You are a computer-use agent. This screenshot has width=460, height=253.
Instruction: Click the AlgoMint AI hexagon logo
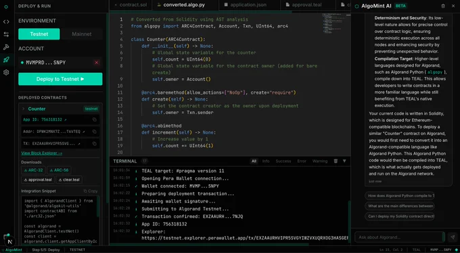356,6
